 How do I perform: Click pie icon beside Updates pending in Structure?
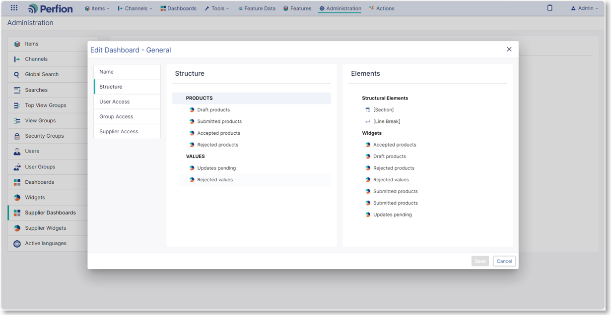(192, 168)
